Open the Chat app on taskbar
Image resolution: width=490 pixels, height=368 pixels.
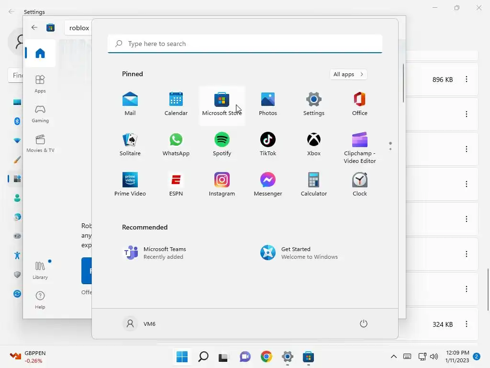245,356
